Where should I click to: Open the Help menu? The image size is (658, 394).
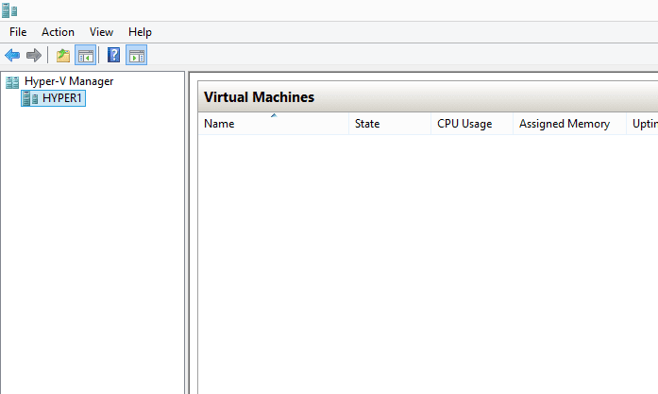[140, 32]
